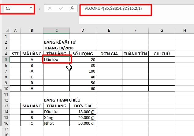Screen dimensions: 194x136
Task: Select row 4 header
Action: (6, 54)
